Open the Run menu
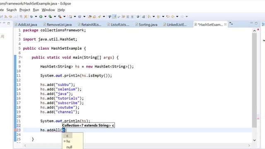This screenshot has height=149, width=265. (36, 10)
